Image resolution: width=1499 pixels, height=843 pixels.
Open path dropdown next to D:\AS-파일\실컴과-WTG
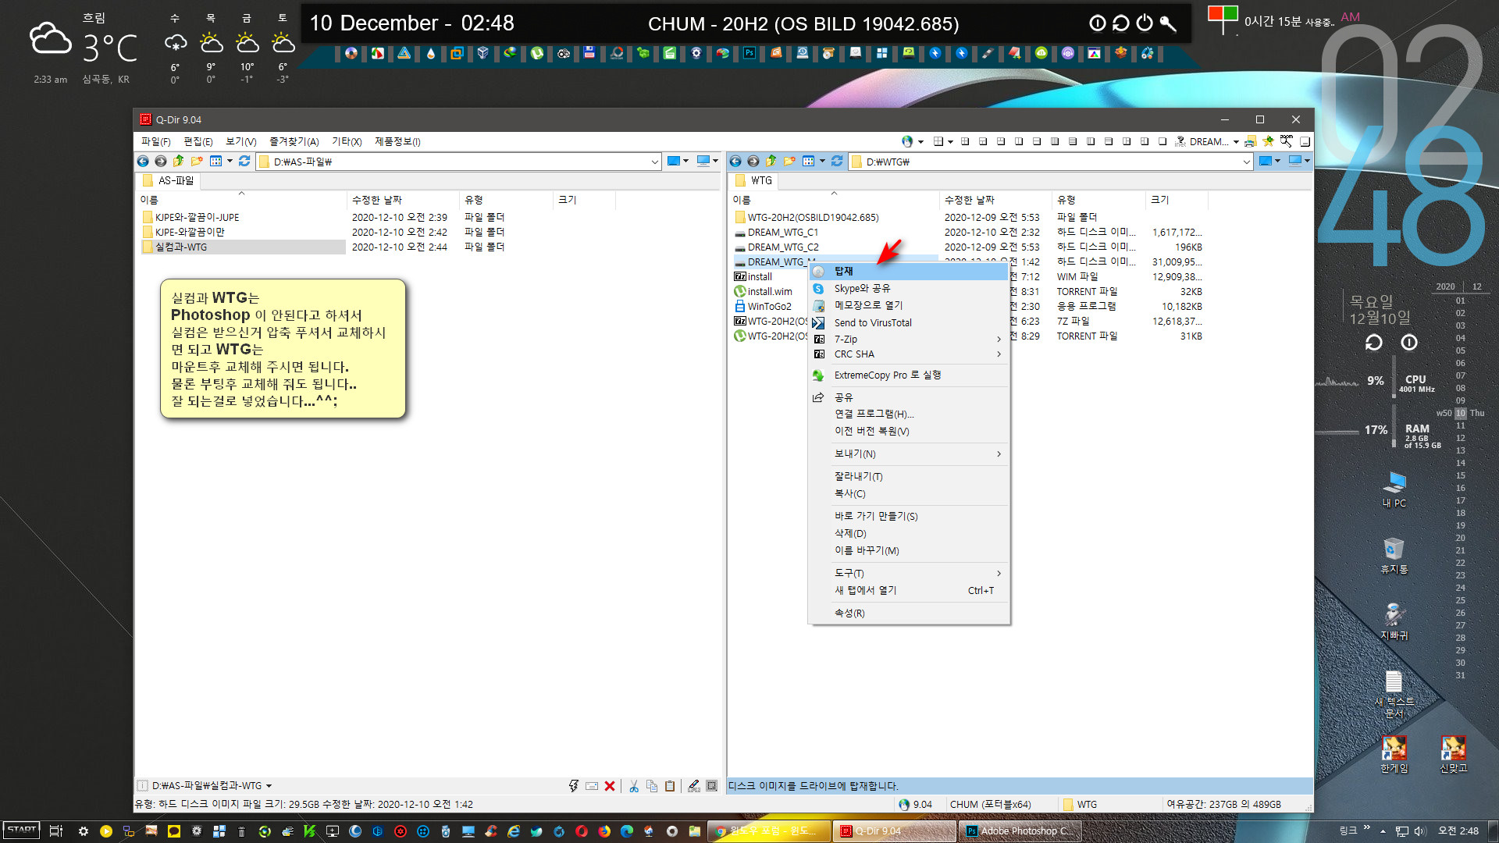pos(269,786)
